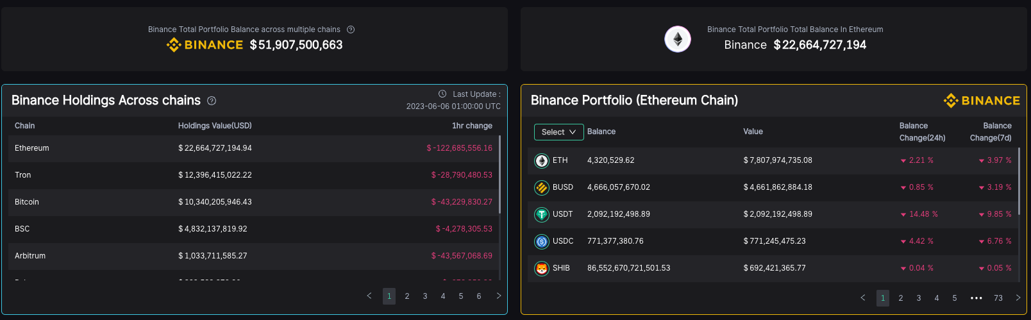Viewport: 1031px width, 320px height.
Task: Click the Binance Portfolio (Ethereum Chain) title
Action: [634, 101]
